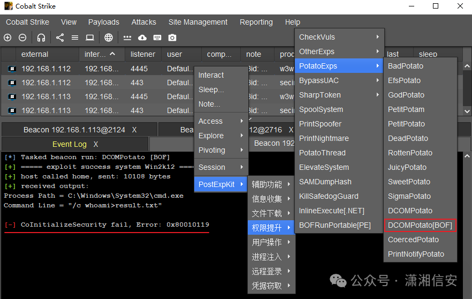
Task: Click the plus (new connection) toolbar icon
Action: pyautogui.click(x=7, y=38)
